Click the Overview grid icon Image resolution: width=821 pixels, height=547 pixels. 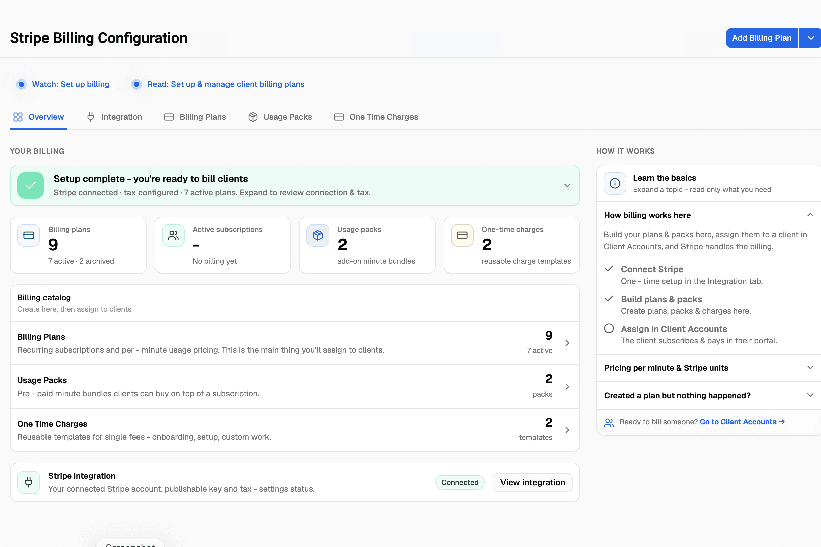[18, 117]
